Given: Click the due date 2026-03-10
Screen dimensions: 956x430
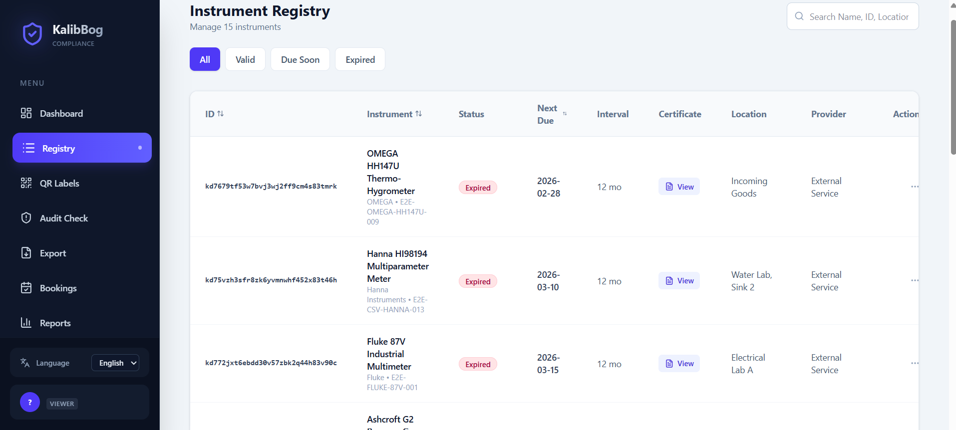Looking at the screenshot, I should [x=549, y=281].
